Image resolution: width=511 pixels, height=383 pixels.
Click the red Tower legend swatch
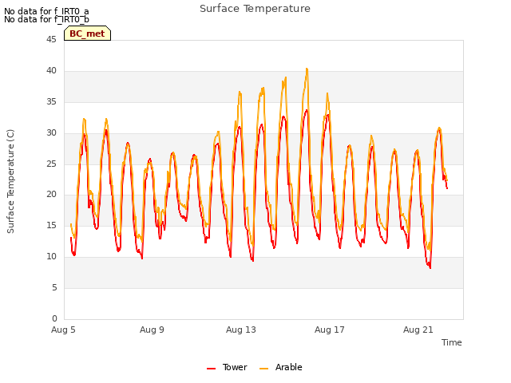tap(211, 369)
